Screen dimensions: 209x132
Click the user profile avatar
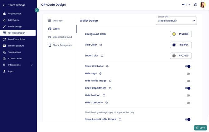[x=203, y=5]
